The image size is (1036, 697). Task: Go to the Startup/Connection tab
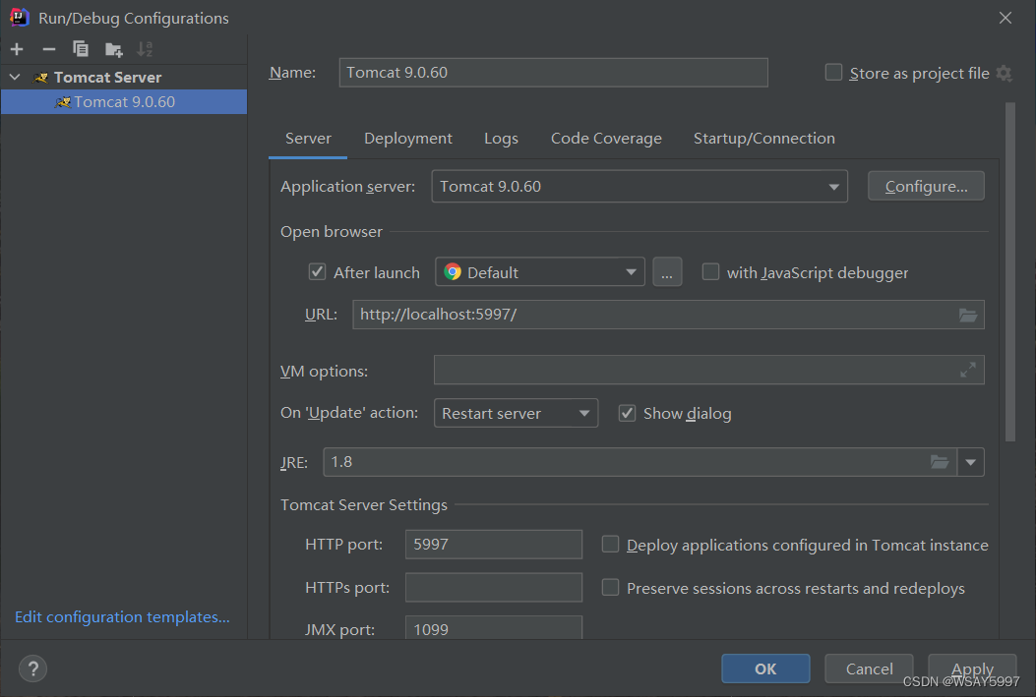tap(763, 139)
